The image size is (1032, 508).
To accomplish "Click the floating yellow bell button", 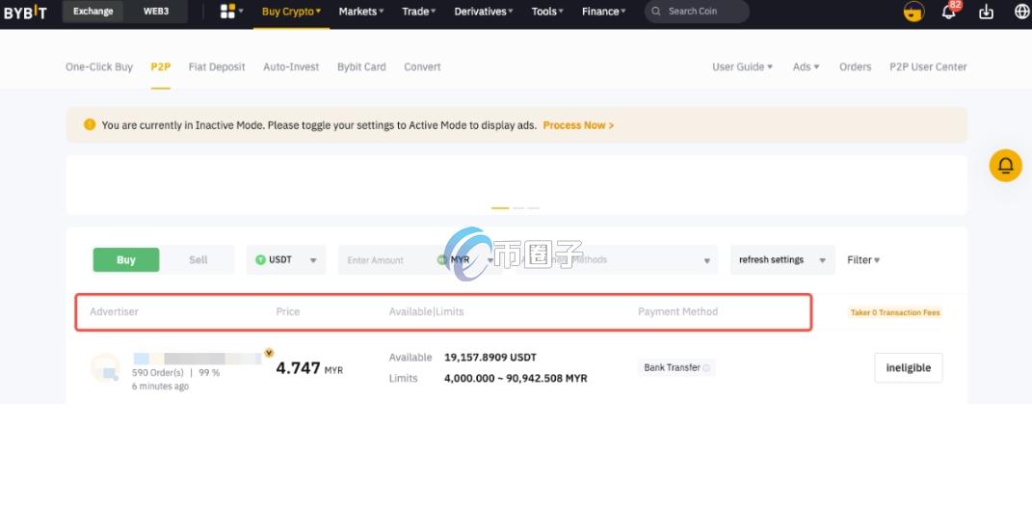I will point(1006,165).
